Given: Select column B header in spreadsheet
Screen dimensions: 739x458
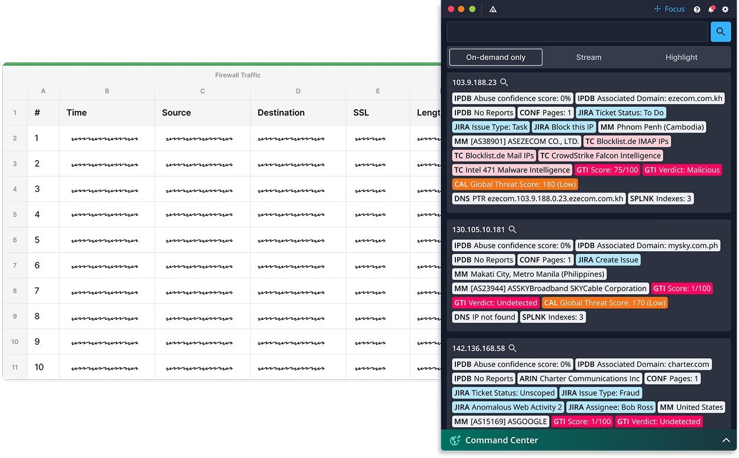Looking at the screenshot, I should [107, 91].
